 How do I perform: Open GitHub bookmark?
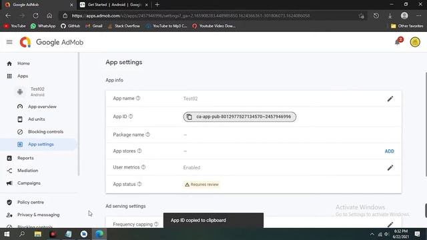click(x=71, y=26)
